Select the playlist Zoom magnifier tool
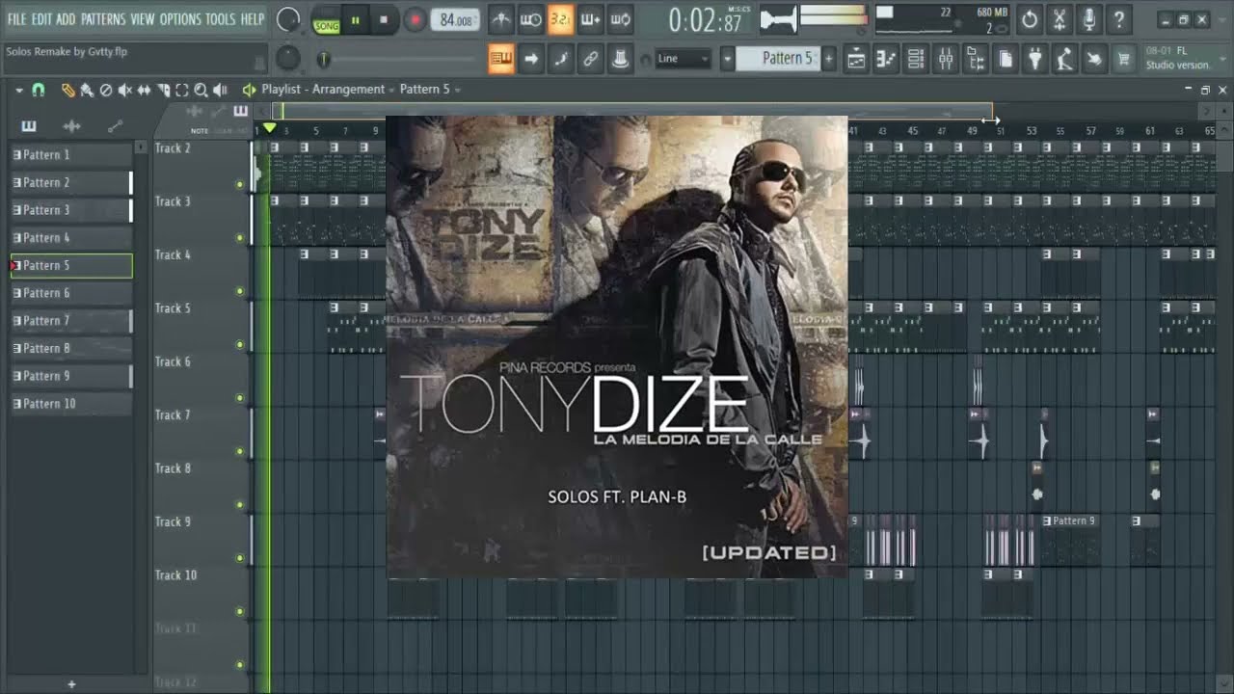Image resolution: width=1234 pixels, height=694 pixels. pos(201,90)
